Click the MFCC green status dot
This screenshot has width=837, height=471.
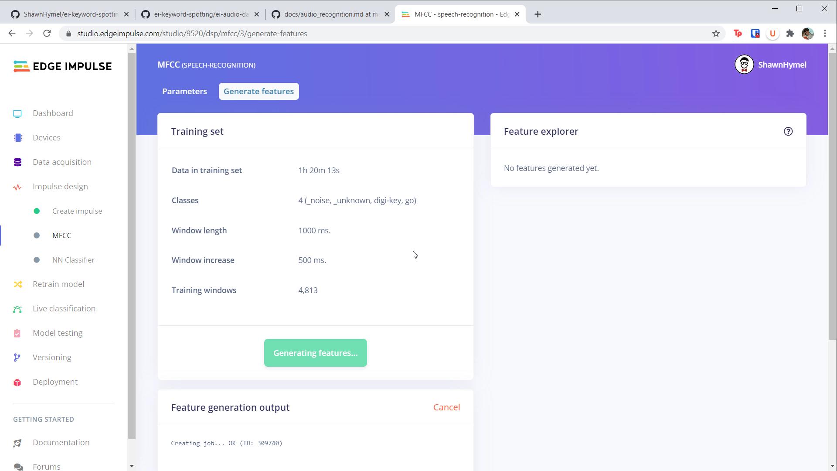tap(36, 235)
